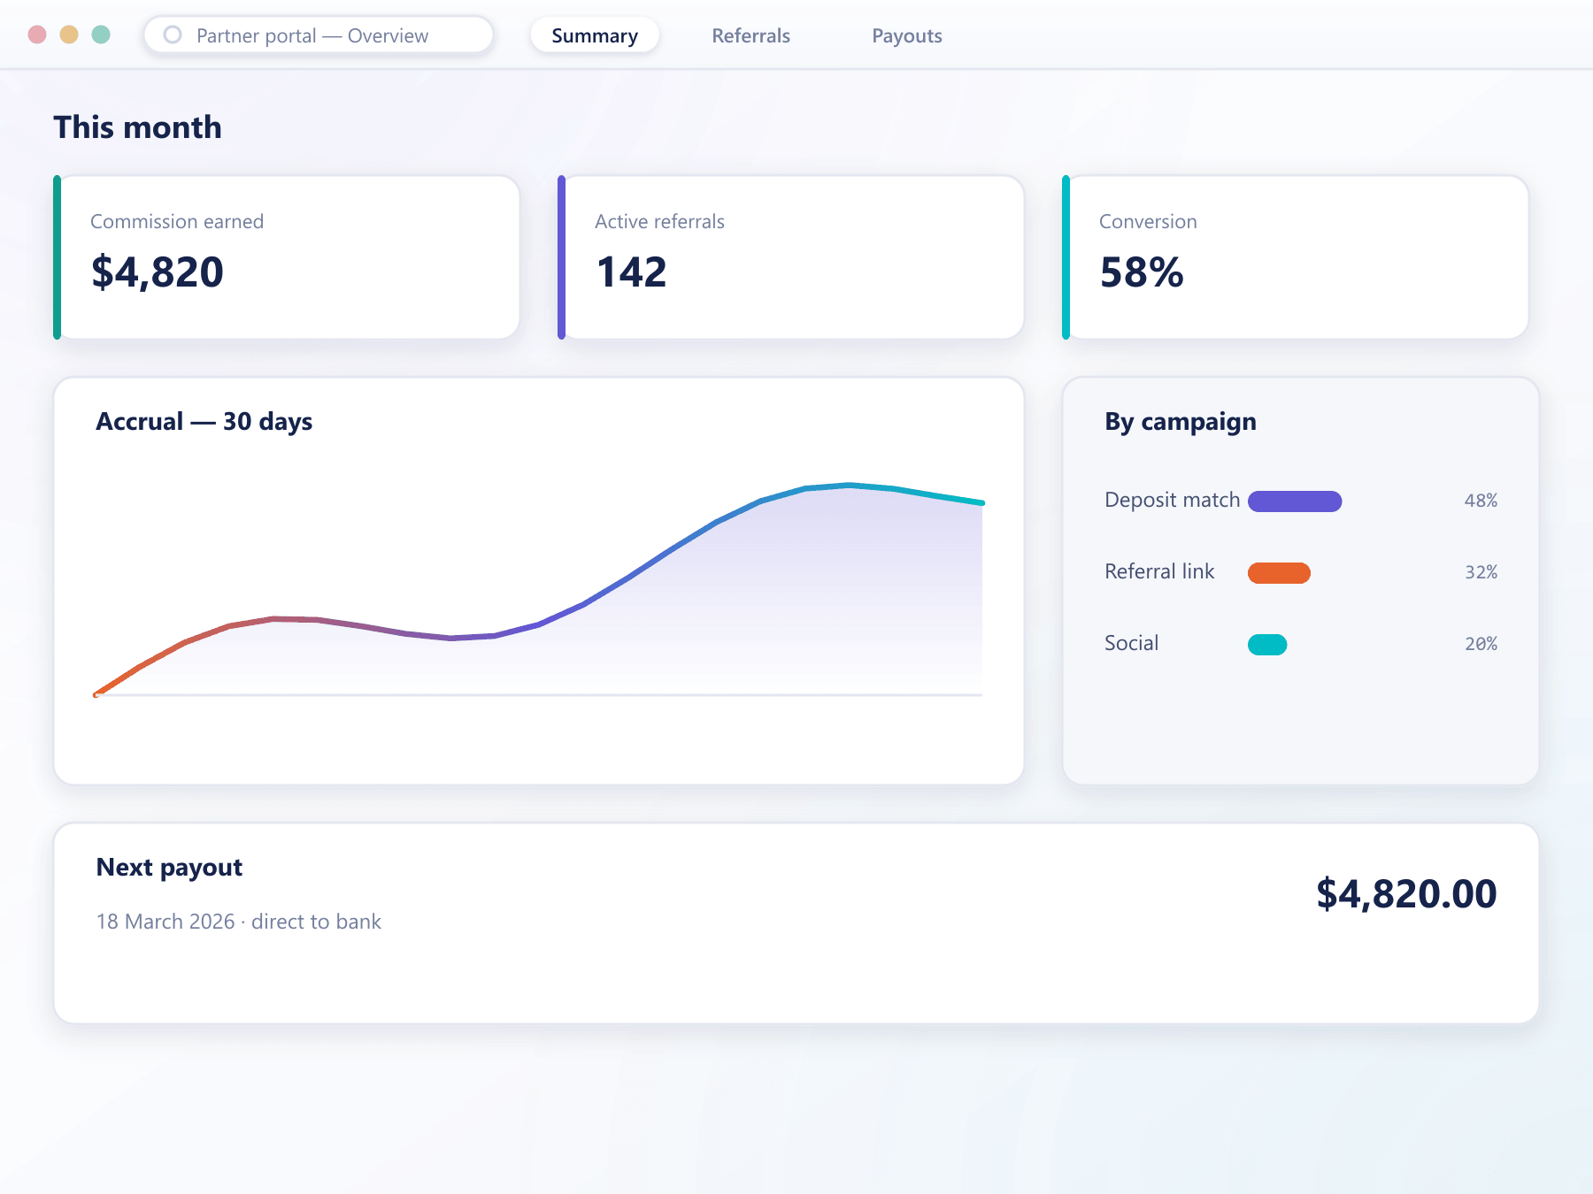Open the Active referrals card
Viewport: 1593px width, 1194px height.
[791, 257]
